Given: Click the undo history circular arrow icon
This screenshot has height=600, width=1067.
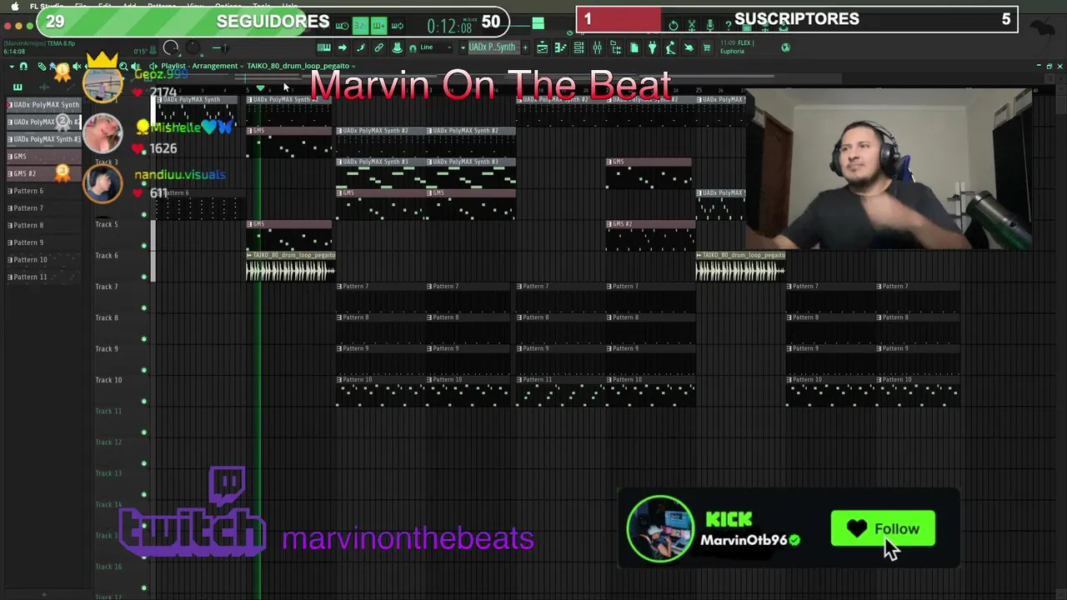Looking at the screenshot, I should 674,26.
